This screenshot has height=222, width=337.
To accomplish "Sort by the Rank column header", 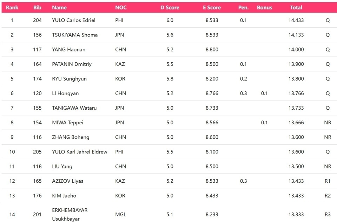I will coord(12,7).
